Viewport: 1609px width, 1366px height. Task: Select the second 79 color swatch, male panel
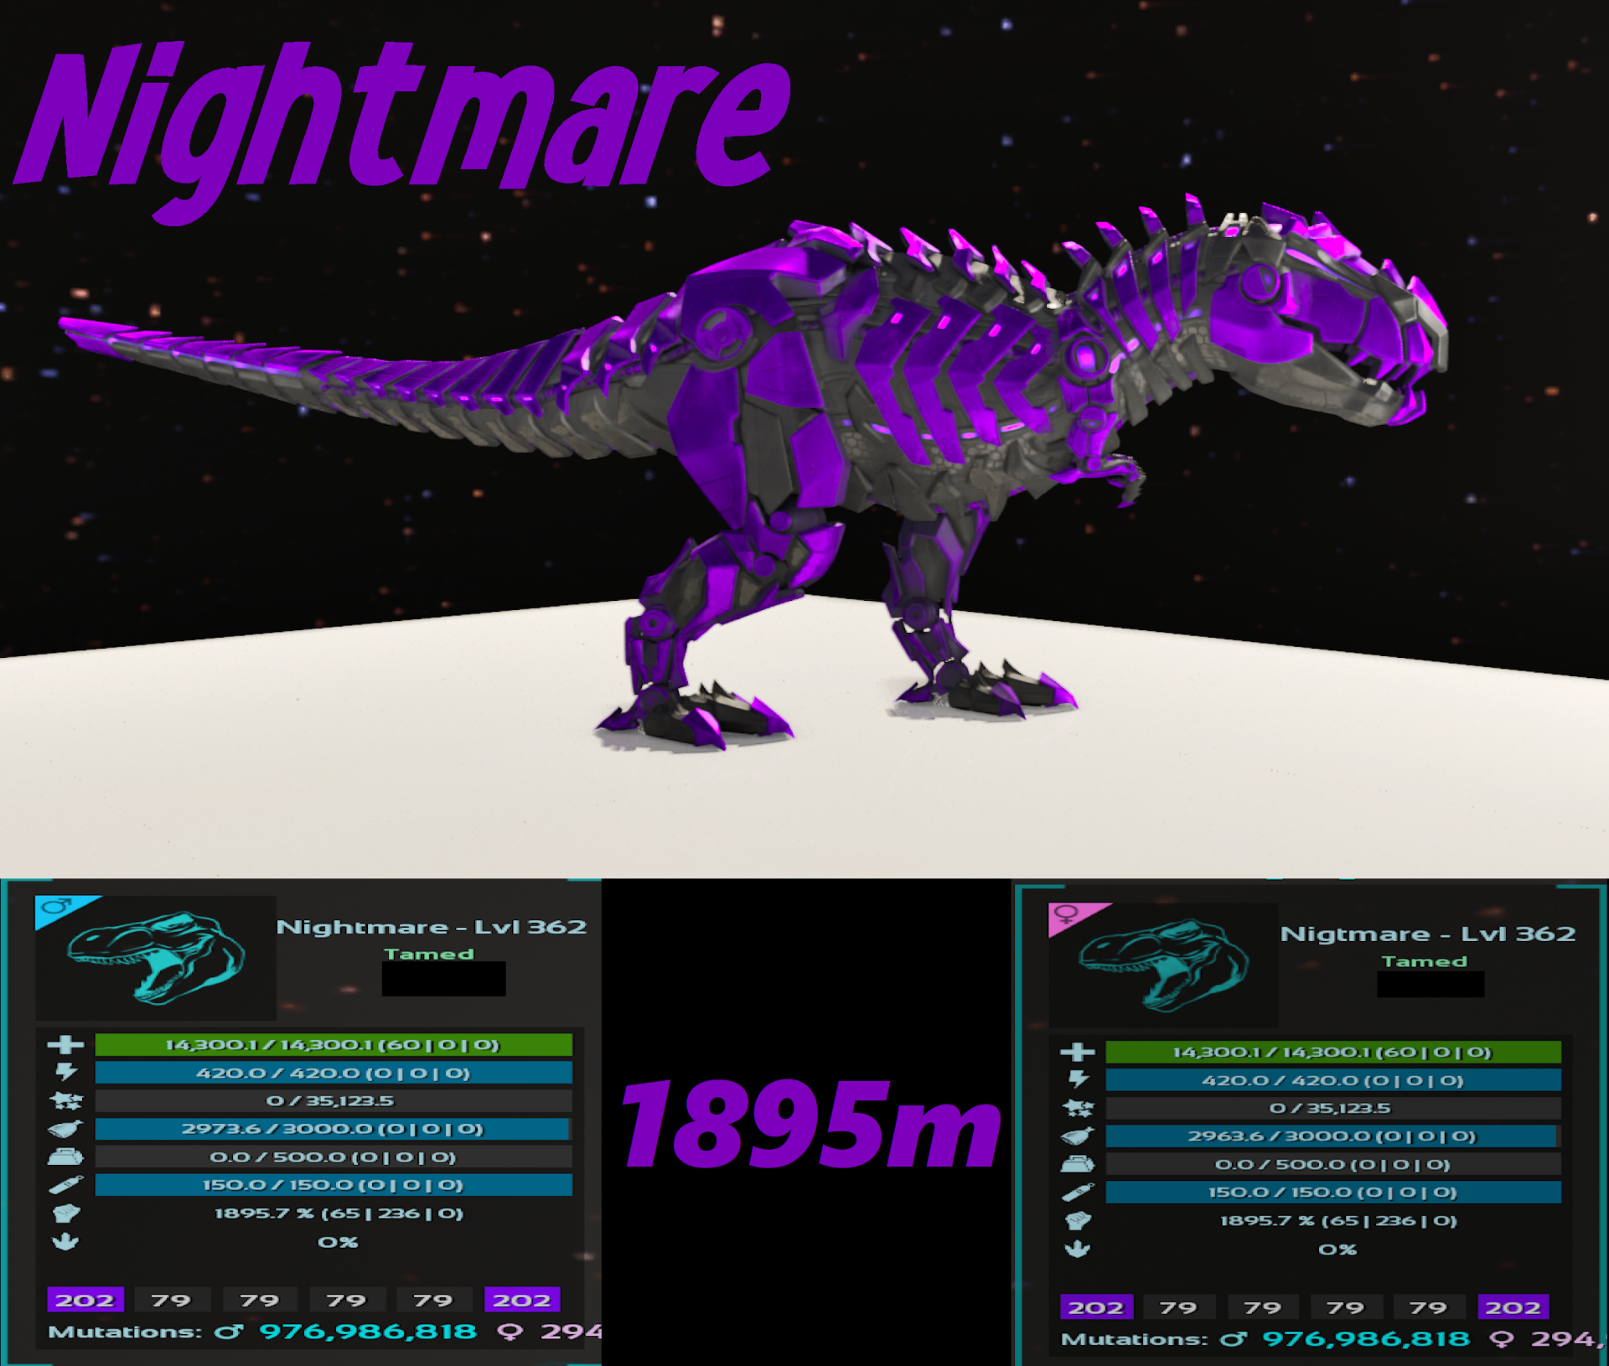[259, 1300]
